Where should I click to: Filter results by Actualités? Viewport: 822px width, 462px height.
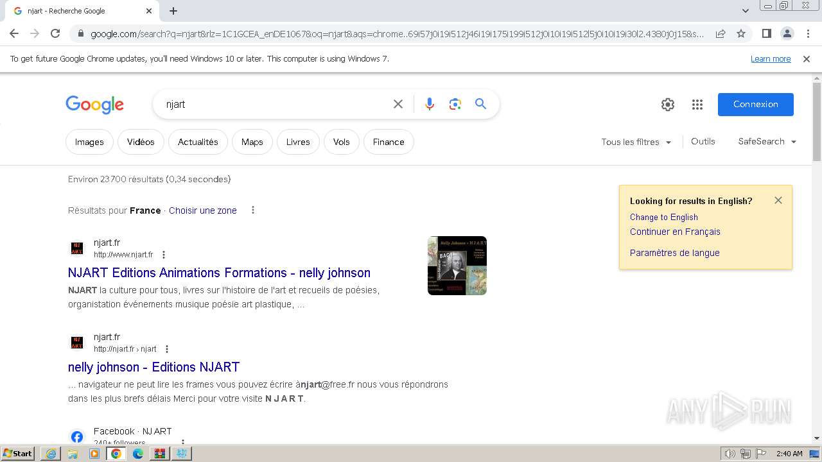[x=198, y=142]
